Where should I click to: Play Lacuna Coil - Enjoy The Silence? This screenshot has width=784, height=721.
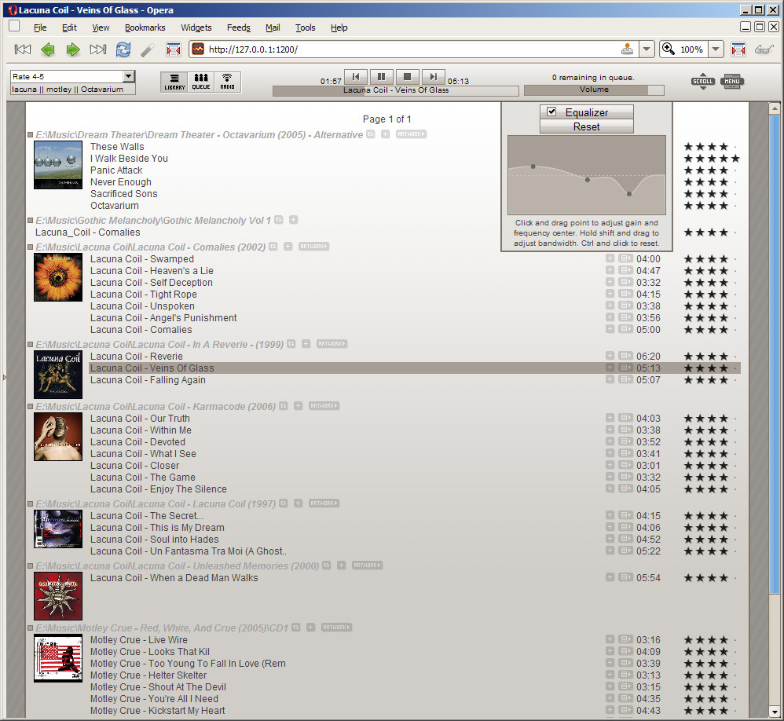(159, 489)
